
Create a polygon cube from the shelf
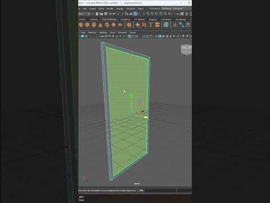point(87,25)
